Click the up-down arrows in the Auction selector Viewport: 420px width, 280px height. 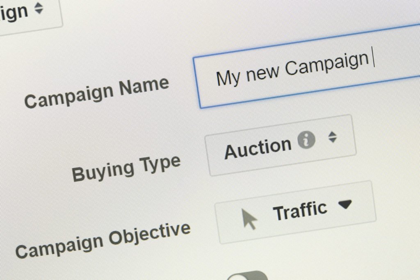point(332,137)
